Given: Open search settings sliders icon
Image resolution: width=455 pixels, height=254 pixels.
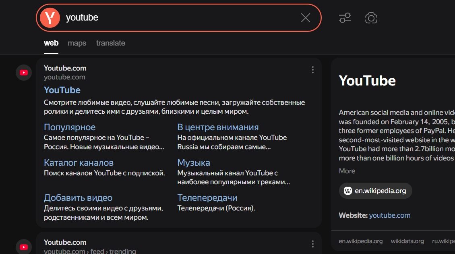Looking at the screenshot, I should click(x=345, y=18).
